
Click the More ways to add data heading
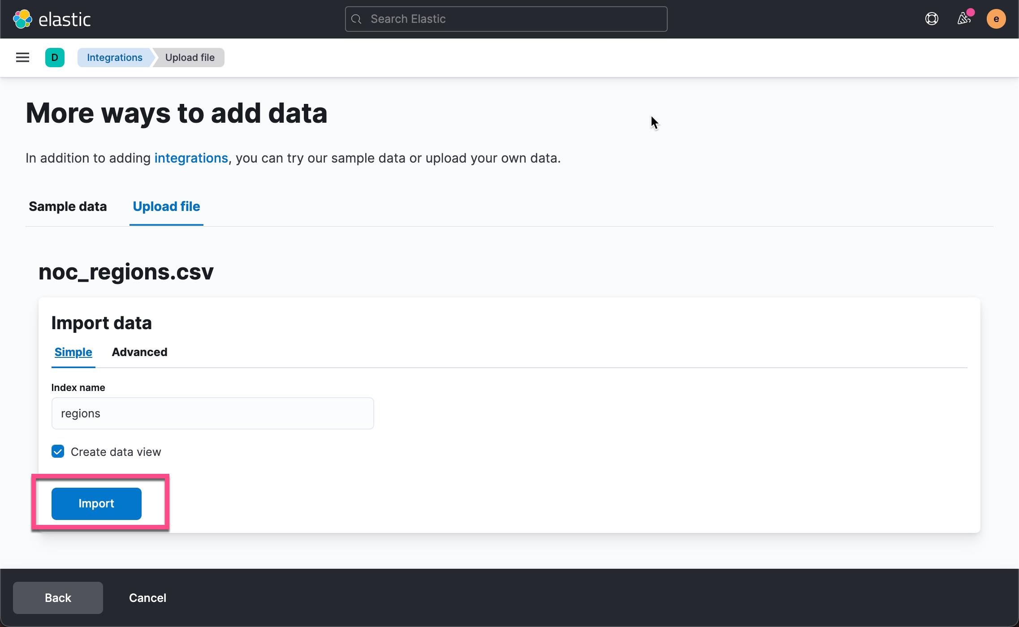pyautogui.click(x=177, y=113)
